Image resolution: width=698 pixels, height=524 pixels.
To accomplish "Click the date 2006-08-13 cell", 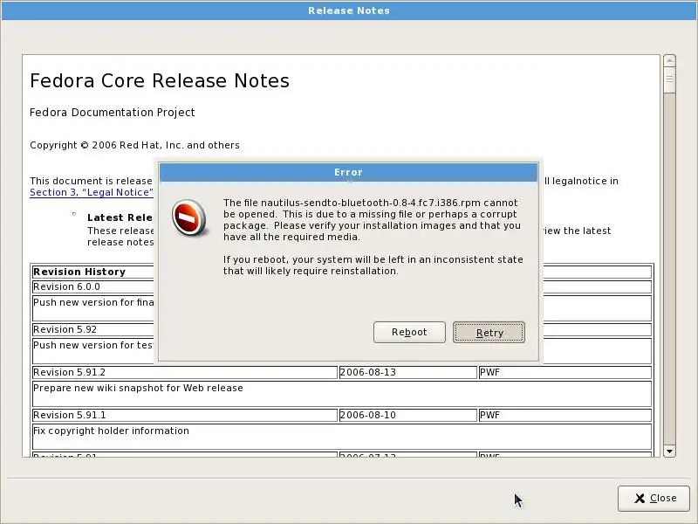I will coord(407,372).
